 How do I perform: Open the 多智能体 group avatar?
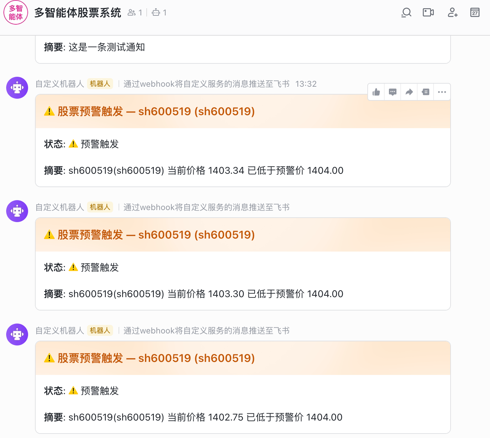pos(16,13)
